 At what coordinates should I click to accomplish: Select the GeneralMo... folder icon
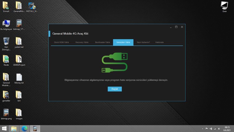pyautogui.click(x=19, y=7)
